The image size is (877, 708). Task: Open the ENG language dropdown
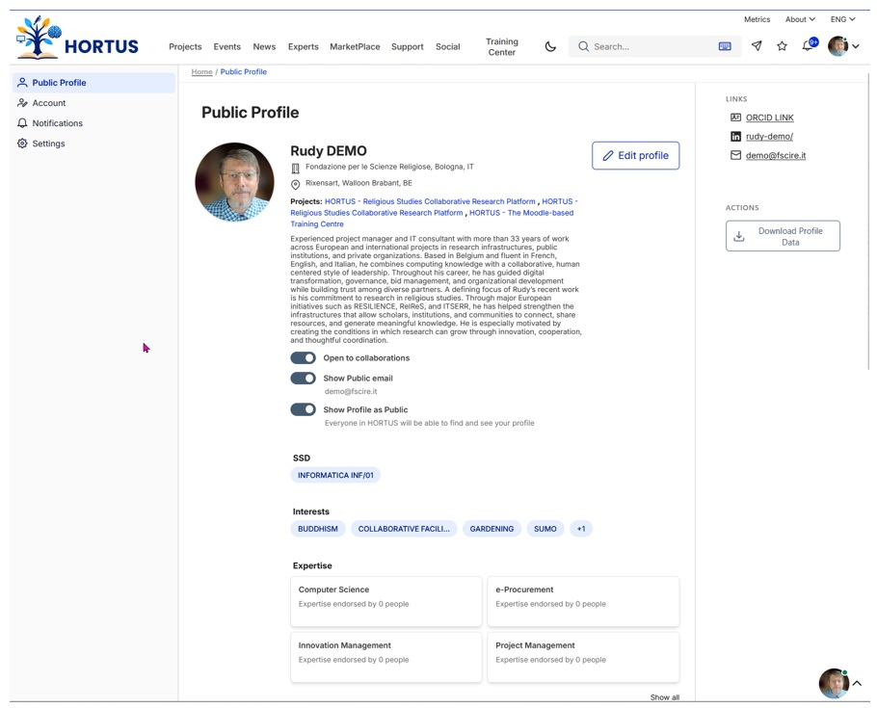(x=842, y=19)
